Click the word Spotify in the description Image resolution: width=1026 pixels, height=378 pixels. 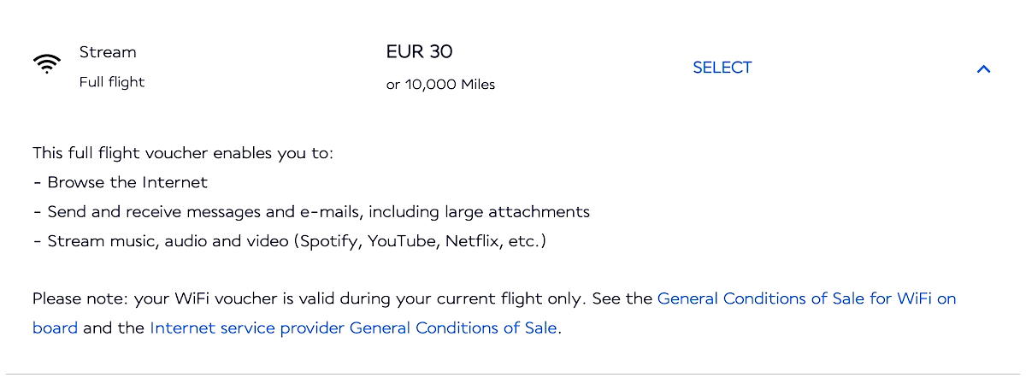[x=330, y=240]
